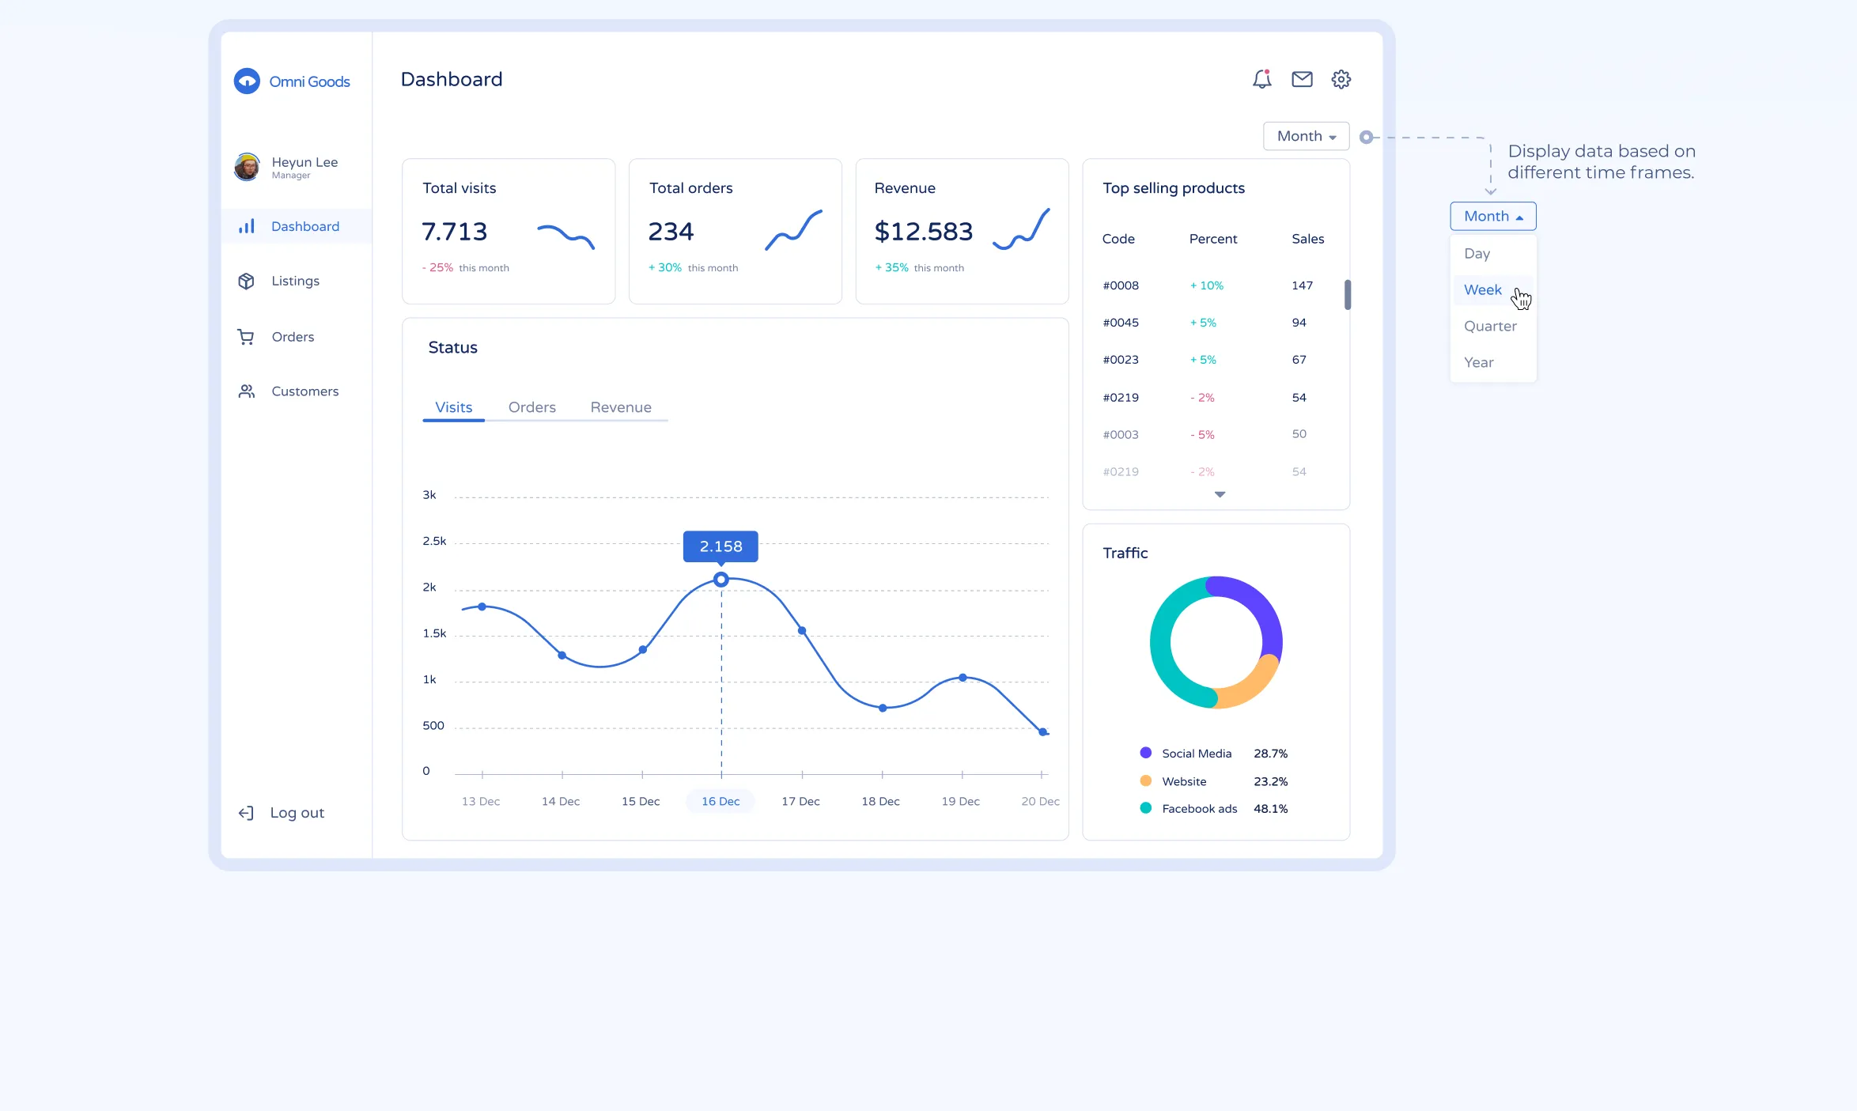Image resolution: width=1857 pixels, height=1111 pixels.
Task: Select the Dashboard bar-chart icon in sidebar
Action: [x=246, y=226]
